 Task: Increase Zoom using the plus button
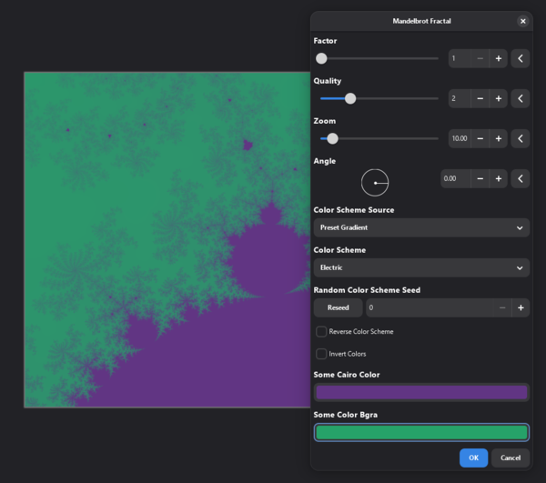click(x=499, y=138)
